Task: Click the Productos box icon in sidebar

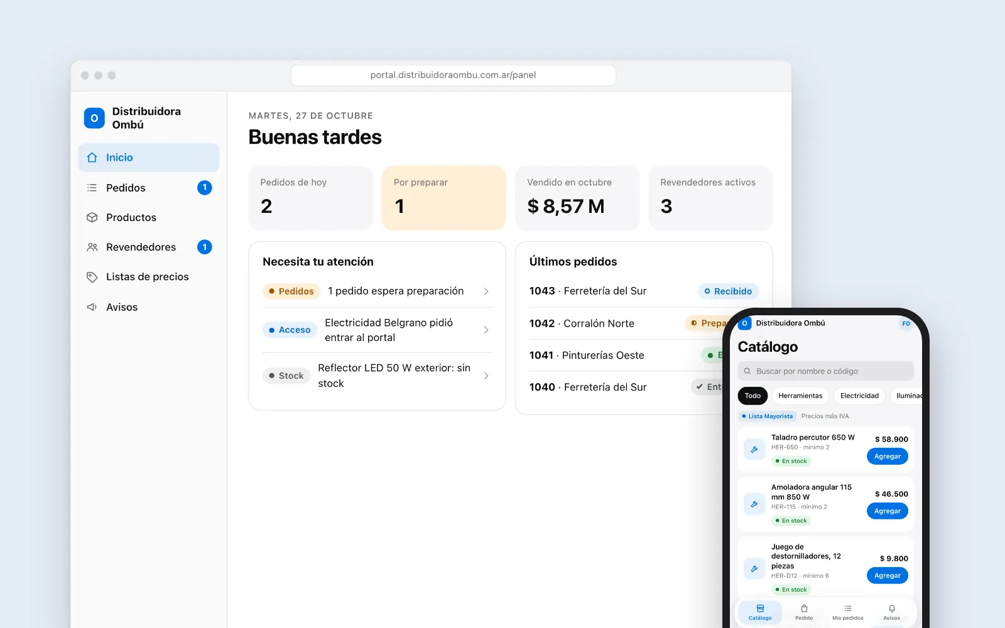Action: pos(92,217)
